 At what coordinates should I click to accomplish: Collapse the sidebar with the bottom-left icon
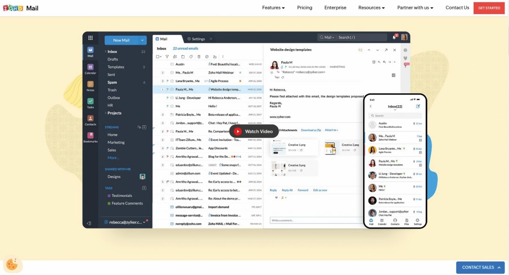(x=89, y=223)
